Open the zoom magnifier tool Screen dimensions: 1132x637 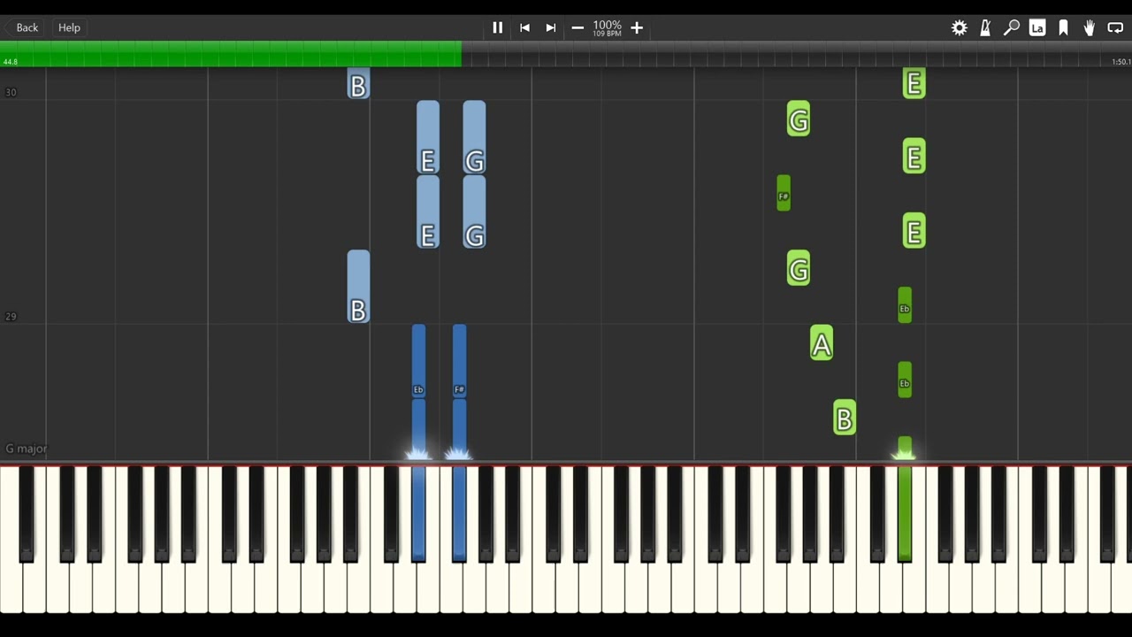pyautogui.click(x=1012, y=27)
